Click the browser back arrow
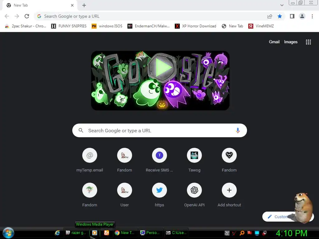 [7, 16]
